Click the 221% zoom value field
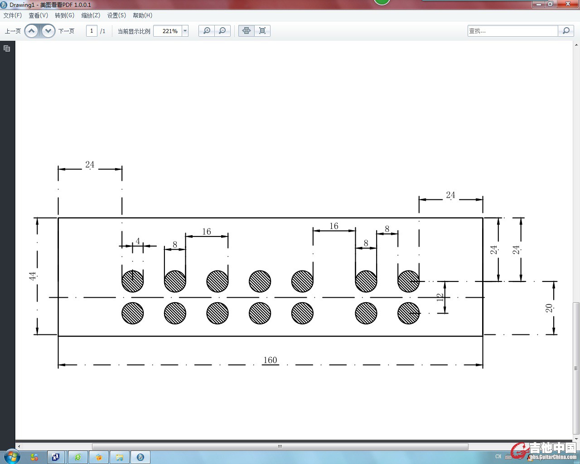Screen dimensions: 580x464 click(x=168, y=31)
